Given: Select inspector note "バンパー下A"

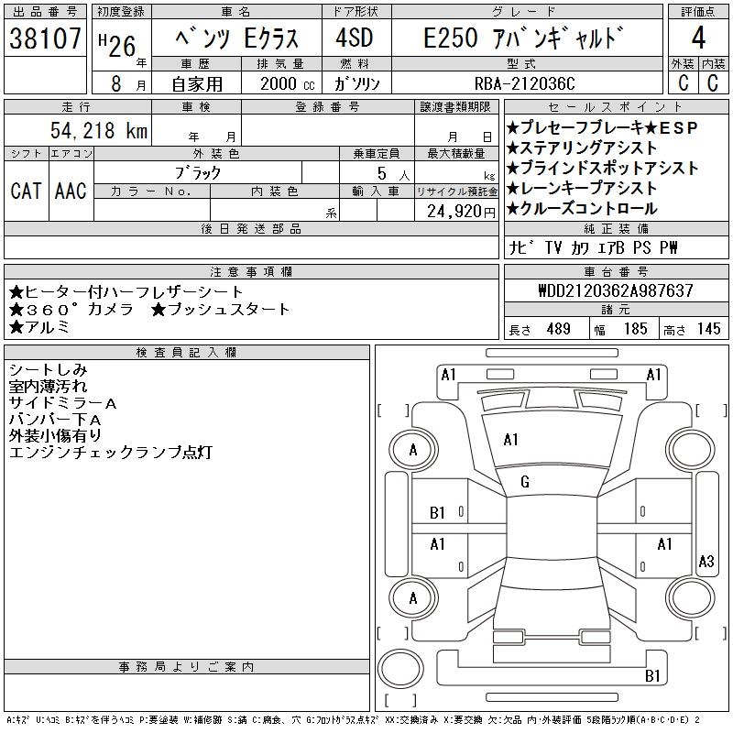Looking at the screenshot, I should point(55,420).
